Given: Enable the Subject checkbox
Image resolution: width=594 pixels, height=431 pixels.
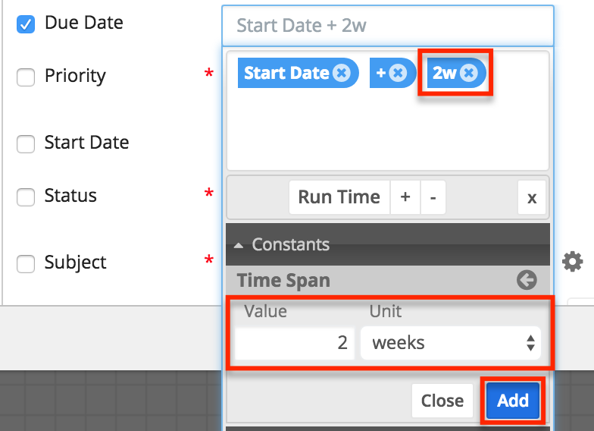Looking at the screenshot, I should point(26,263).
